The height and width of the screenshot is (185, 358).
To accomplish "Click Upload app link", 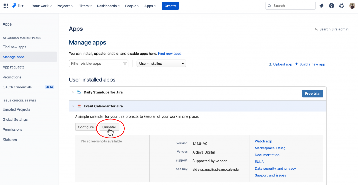I will pos(280,64).
